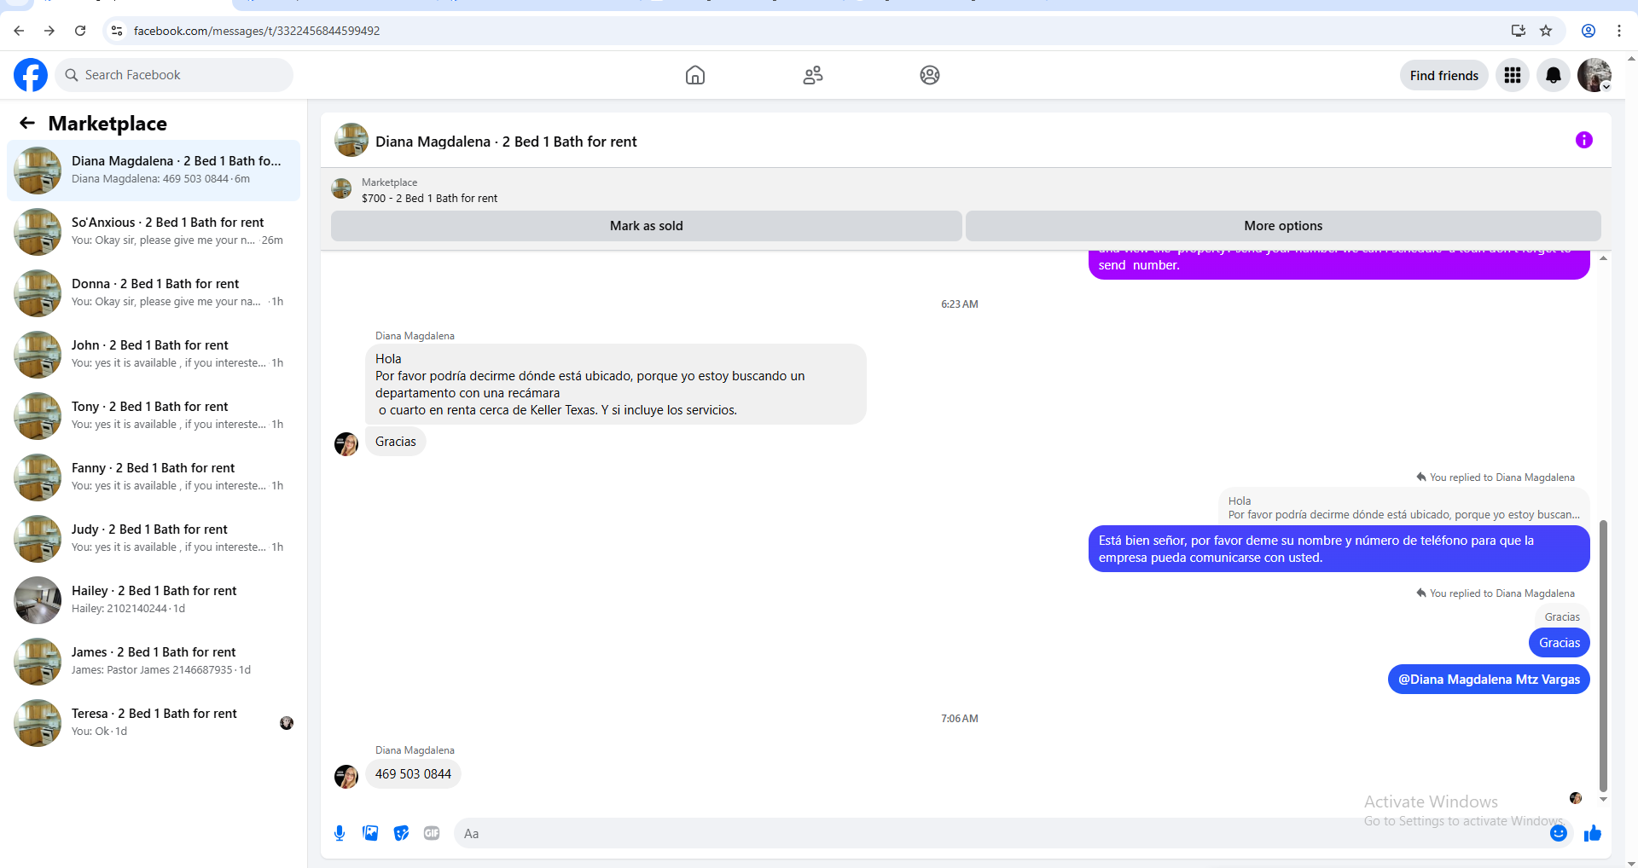
Task: Click the chat scrollbar thumb
Action: [1603, 657]
